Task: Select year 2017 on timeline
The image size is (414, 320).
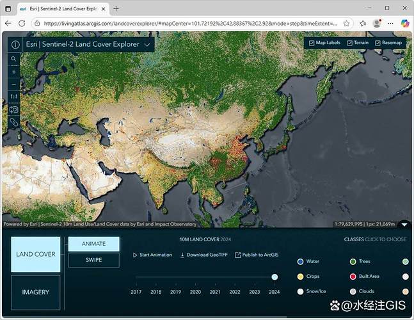Action: coord(136,292)
